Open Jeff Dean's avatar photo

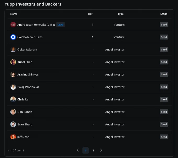13,137
